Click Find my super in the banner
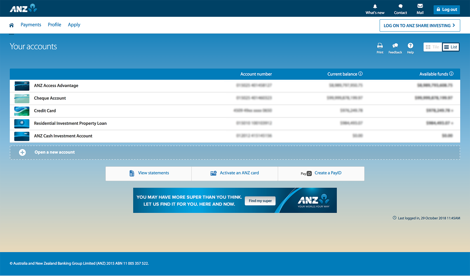 pos(260,201)
